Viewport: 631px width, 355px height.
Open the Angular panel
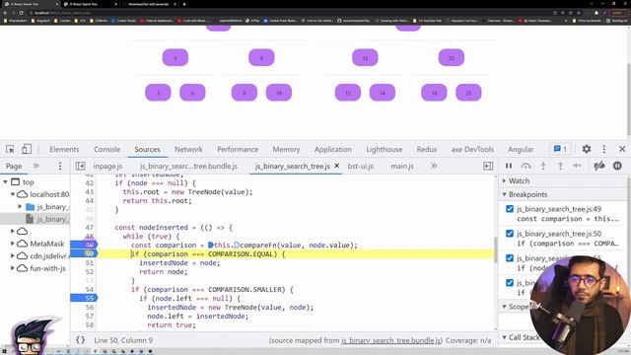(x=521, y=149)
